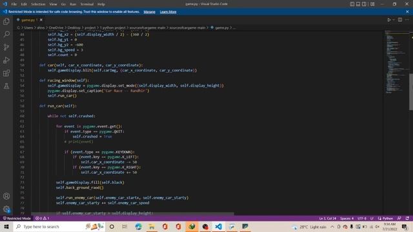Viewport: 413px width, 232px height.
Task: Open Cortana circle on taskbar
Action: point(112,226)
